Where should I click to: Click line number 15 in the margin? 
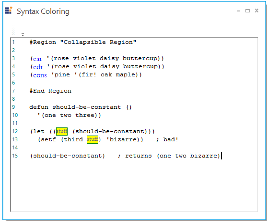(x=15, y=156)
